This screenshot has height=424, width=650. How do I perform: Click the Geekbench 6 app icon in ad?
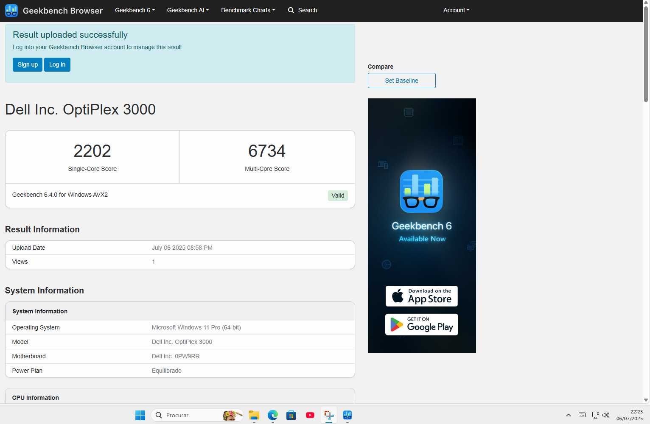pyautogui.click(x=421, y=191)
